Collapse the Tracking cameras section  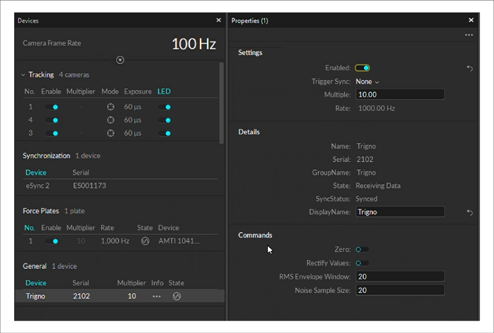click(x=23, y=75)
